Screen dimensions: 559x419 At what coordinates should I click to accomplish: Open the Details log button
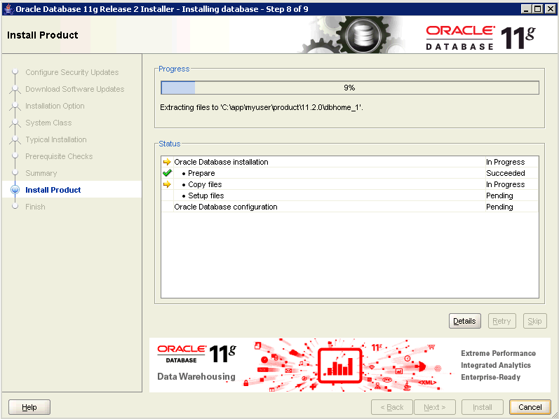tap(464, 321)
